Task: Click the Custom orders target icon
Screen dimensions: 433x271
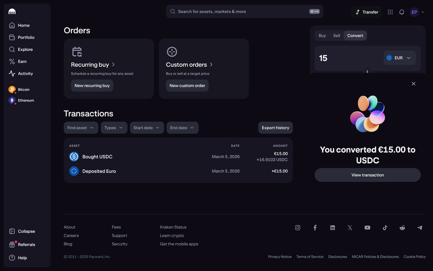Action: tap(172, 52)
